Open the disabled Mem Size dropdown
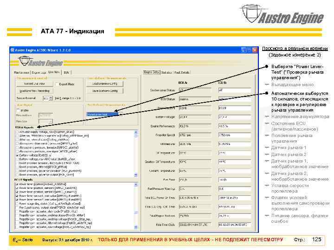 click(45, 121)
